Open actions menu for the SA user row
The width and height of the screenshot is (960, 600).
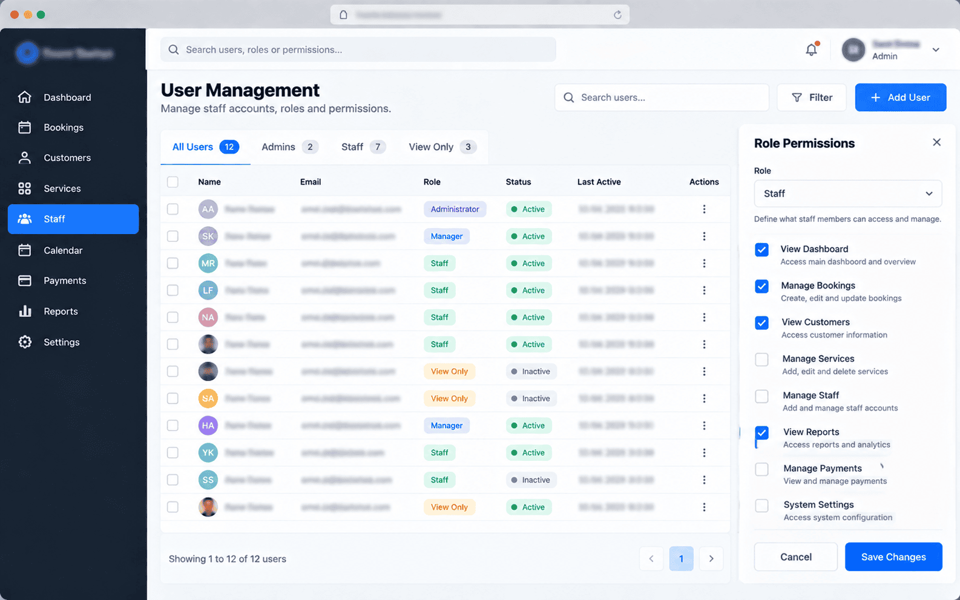[x=704, y=399]
